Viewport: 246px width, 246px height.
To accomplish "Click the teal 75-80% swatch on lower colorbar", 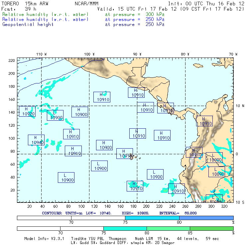I will pos(125,228).
